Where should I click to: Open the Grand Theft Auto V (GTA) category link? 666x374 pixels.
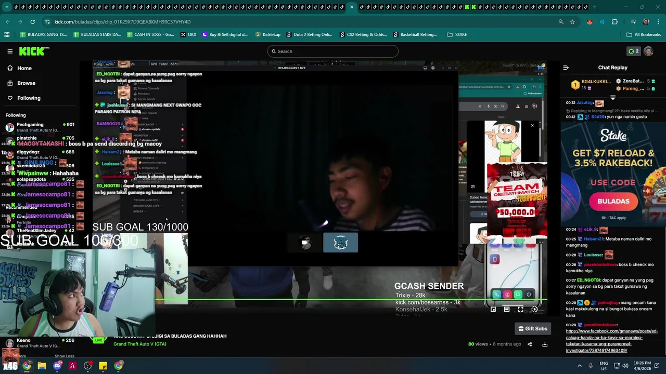[140, 344]
